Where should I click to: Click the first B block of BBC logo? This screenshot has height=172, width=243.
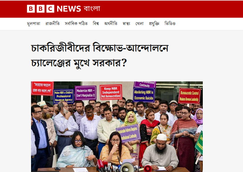(31, 9)
